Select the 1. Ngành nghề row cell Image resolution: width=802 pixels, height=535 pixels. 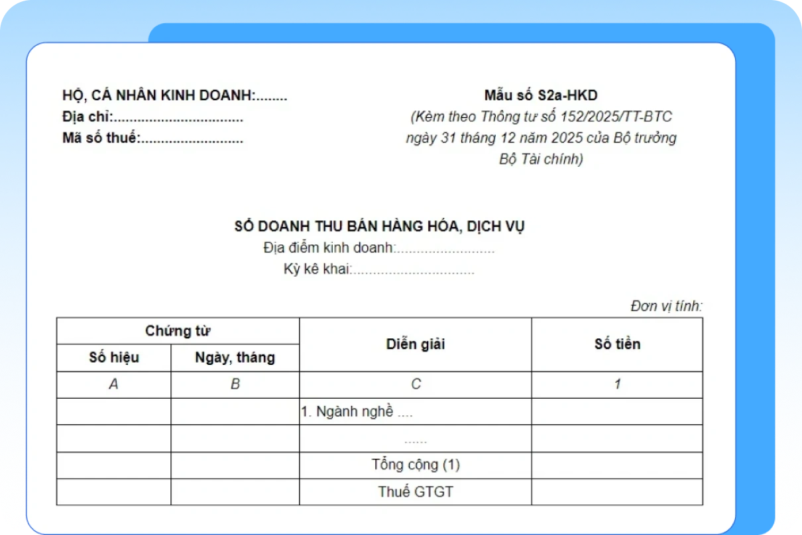(416, 411)
